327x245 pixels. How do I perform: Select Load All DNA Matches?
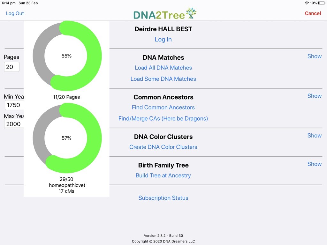coord(163,68)
